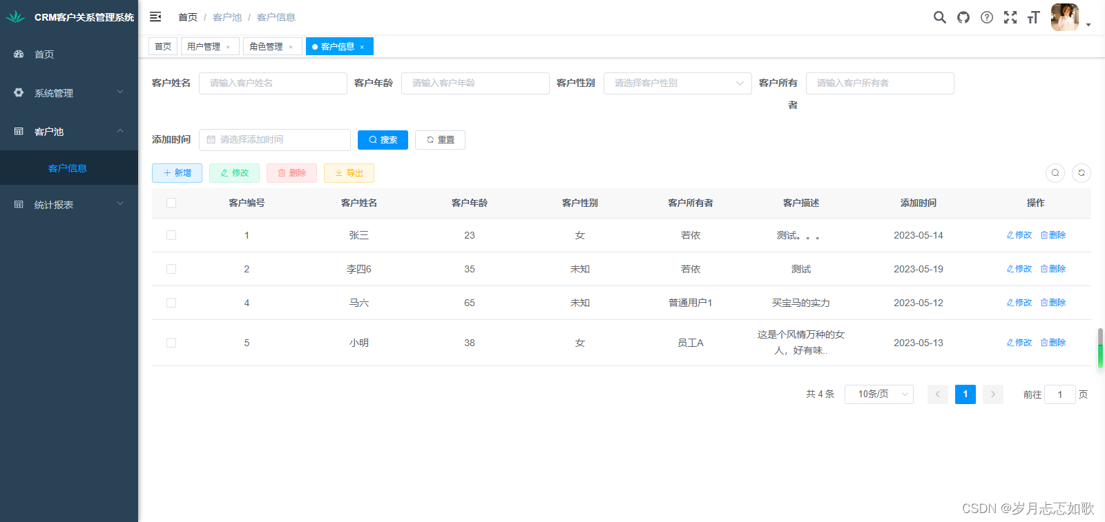
Task: Toggle search bar with round magnifier icon
Action: [1055, 172]
